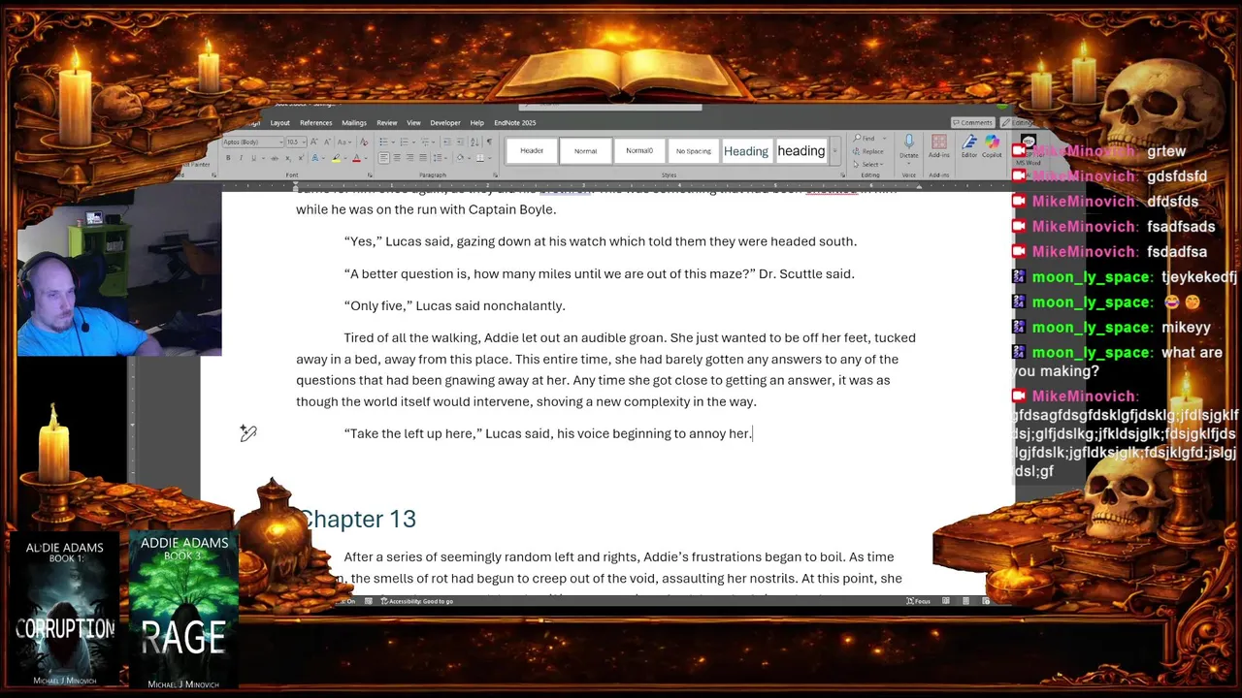This screenshot has width=1242, height=698.
Task: Insert bullet list icon
Action: pyautogui.click(x=383, y=142)
